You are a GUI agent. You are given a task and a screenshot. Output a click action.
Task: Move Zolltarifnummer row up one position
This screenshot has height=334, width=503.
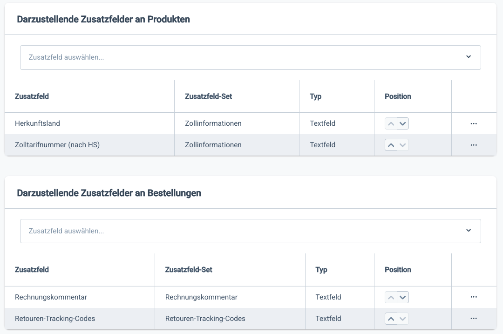click(391, 145)
